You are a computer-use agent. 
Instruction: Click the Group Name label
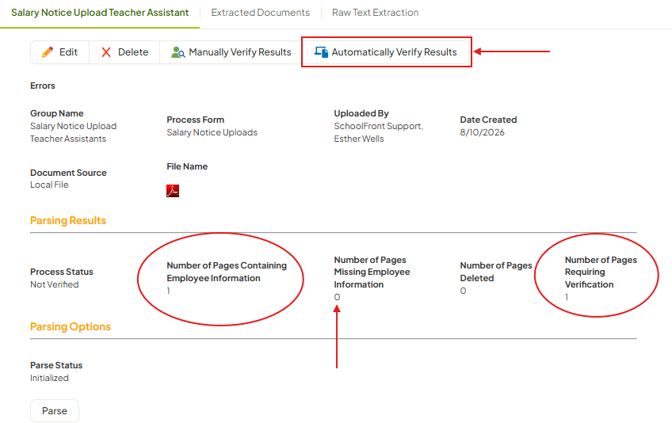coord(57,113)
